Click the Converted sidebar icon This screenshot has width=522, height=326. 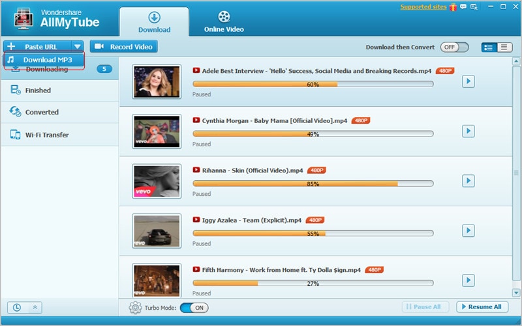point(15,111)
